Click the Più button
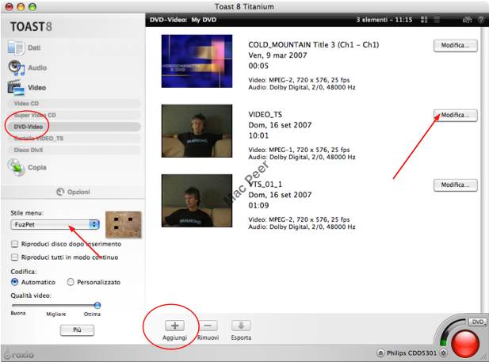Image resolution: width=489 pixels, height=362 pixels. pos(77,330)
